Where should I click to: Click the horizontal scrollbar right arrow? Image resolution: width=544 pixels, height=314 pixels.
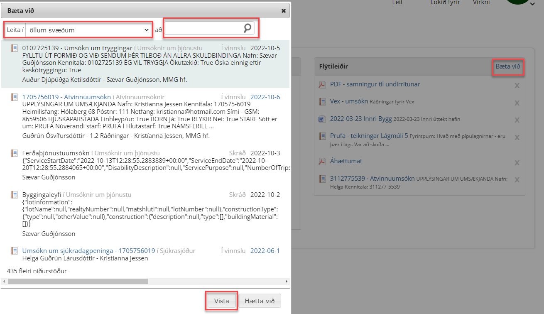click(287, 281)
